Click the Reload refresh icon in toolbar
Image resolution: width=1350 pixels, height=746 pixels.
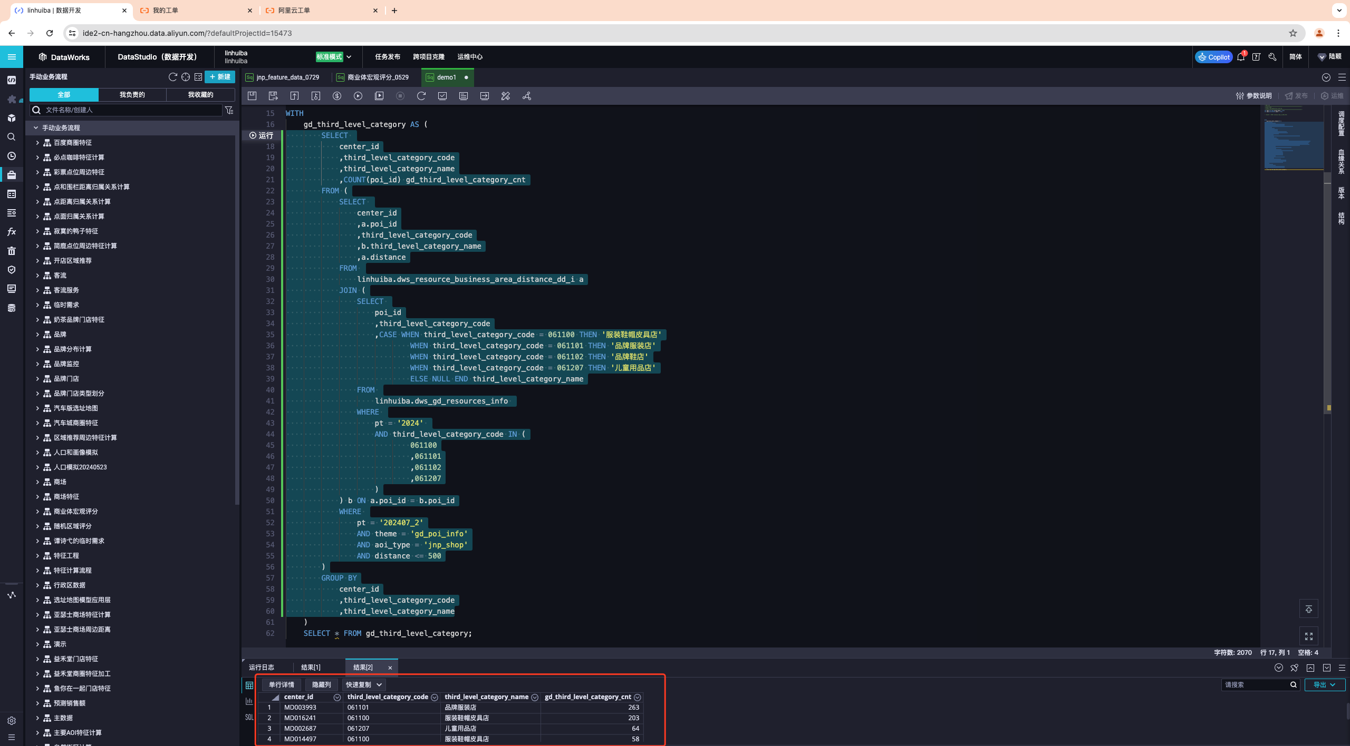pos(421,96)
